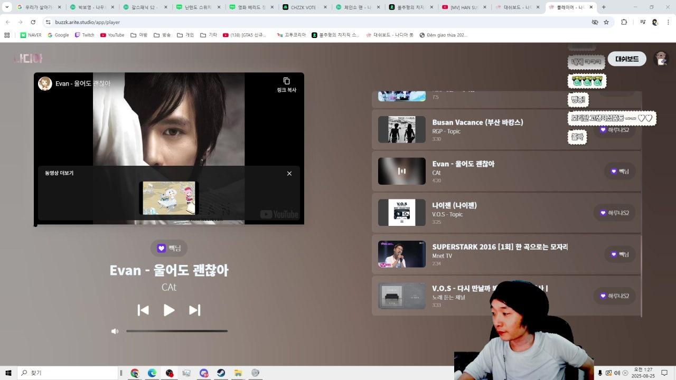Mute the player volume speaker icon
Image resolution: width=676 pixels, height=380 pixels.
[x=115, y=331]
